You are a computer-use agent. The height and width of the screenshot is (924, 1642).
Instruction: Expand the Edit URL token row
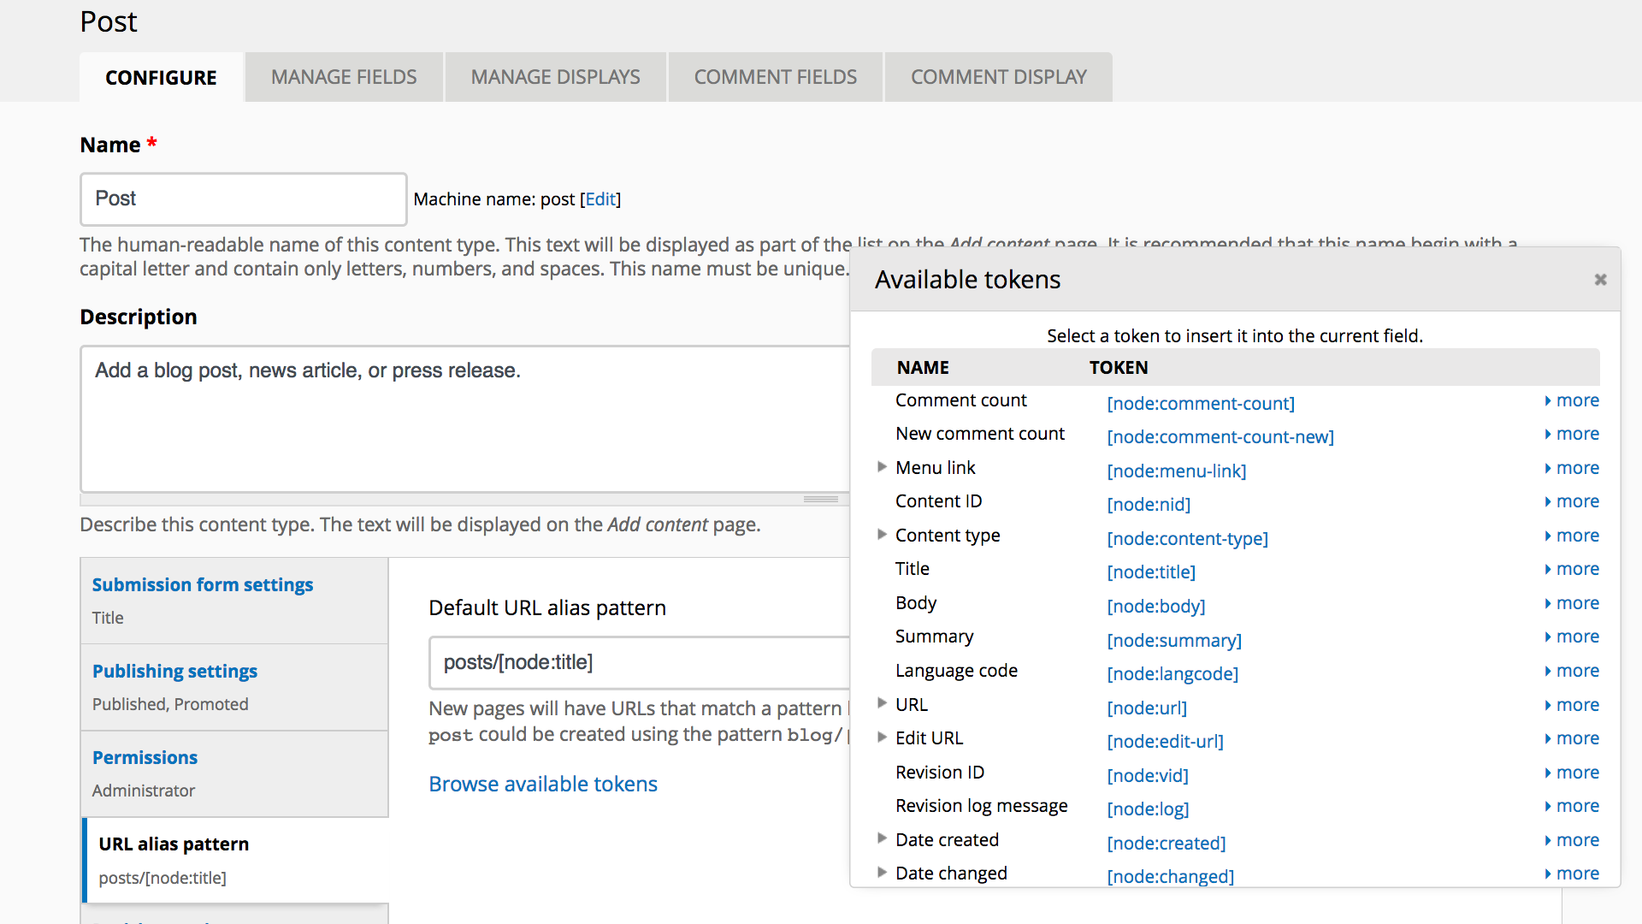(882, 737)
